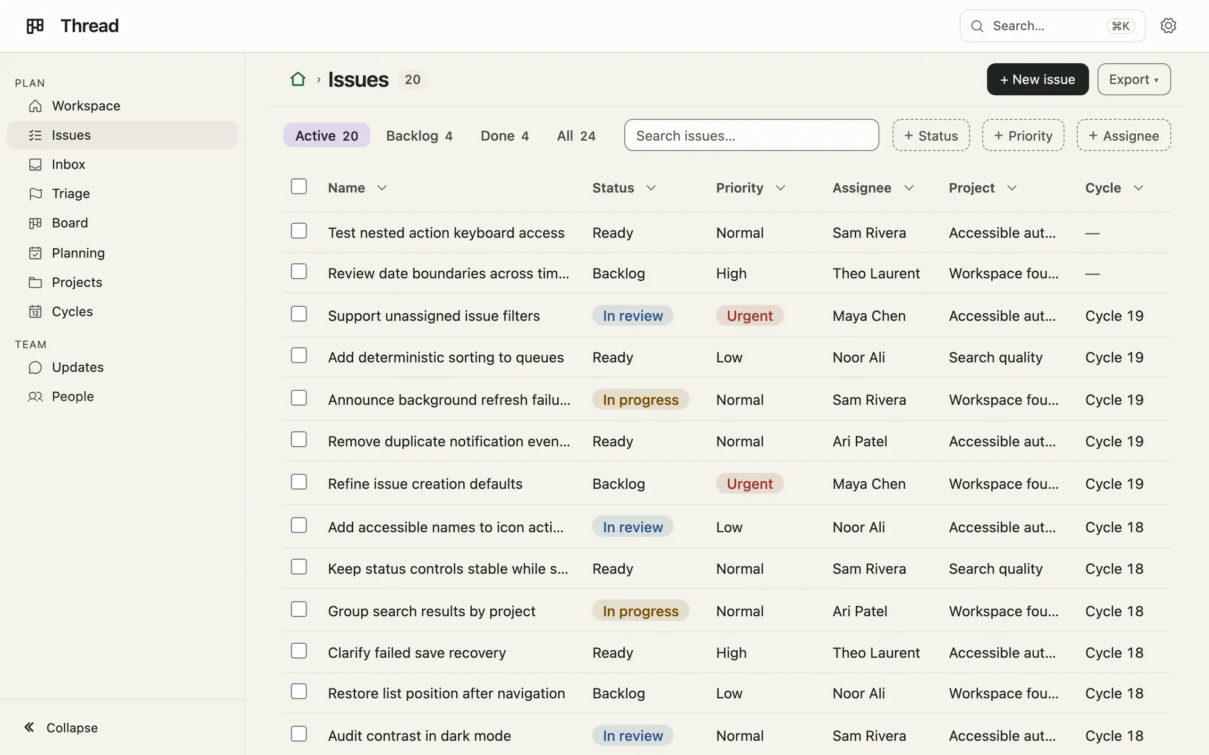This screenshot has height=755, width=1209.
Task: Open the Project column header chevron
Action: (1012, 188)
